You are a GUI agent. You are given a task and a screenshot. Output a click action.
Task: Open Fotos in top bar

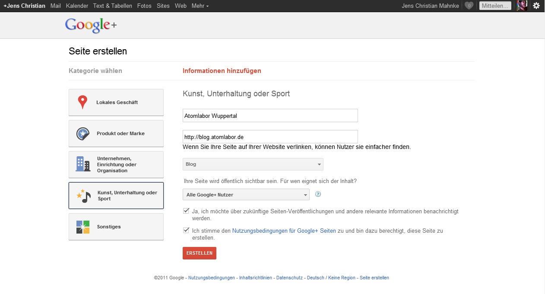tap(144, 6)
